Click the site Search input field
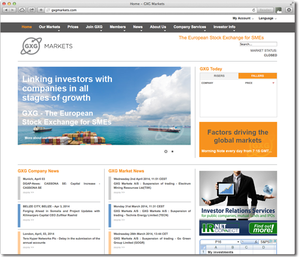This screenshot has height=257, width=299. click(258, 44)
